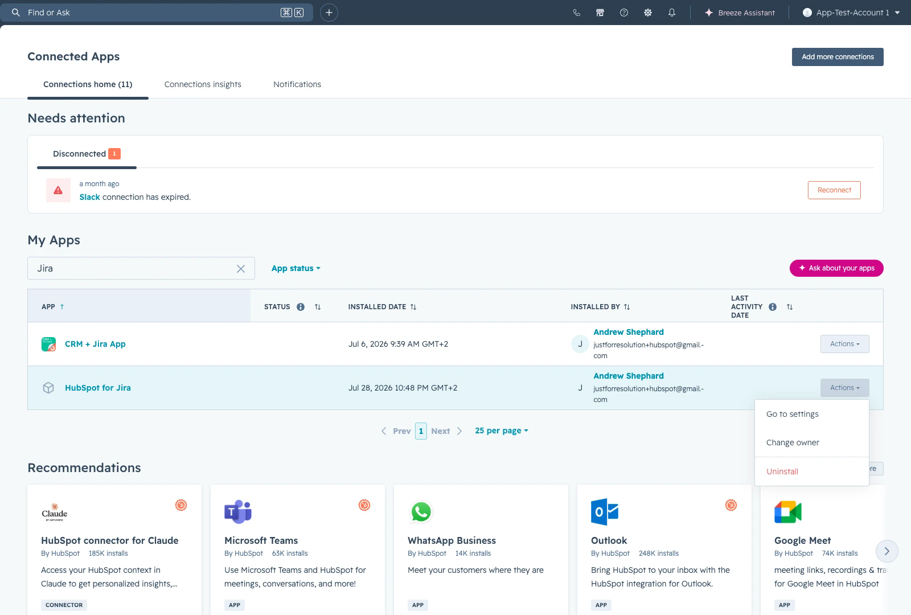Expand Actions for CRM + Jira App

click(845, 344)
